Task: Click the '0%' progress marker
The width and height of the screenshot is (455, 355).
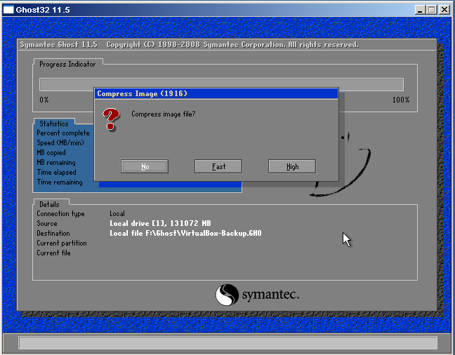Action: (x=44, y=100)
